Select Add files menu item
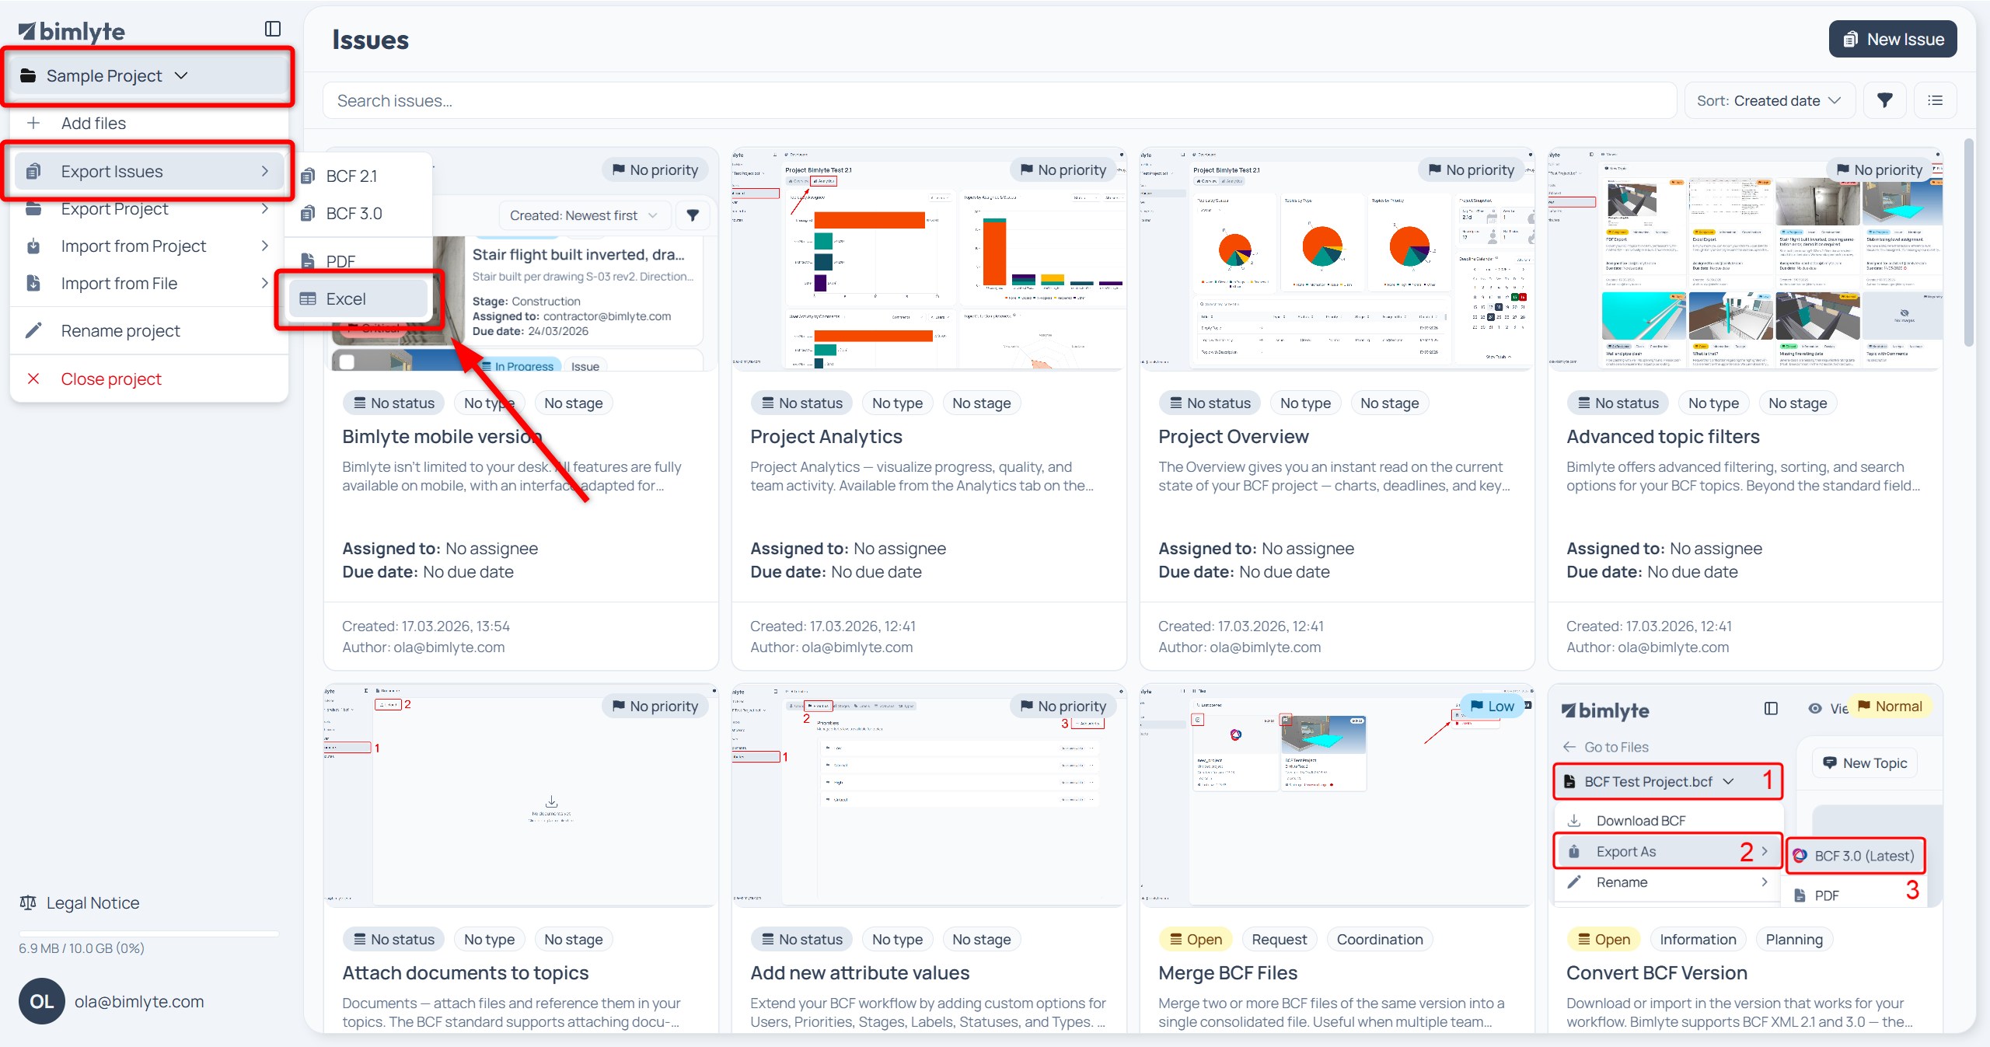This screenshot has height=1047, width=1990. [148, 123]
